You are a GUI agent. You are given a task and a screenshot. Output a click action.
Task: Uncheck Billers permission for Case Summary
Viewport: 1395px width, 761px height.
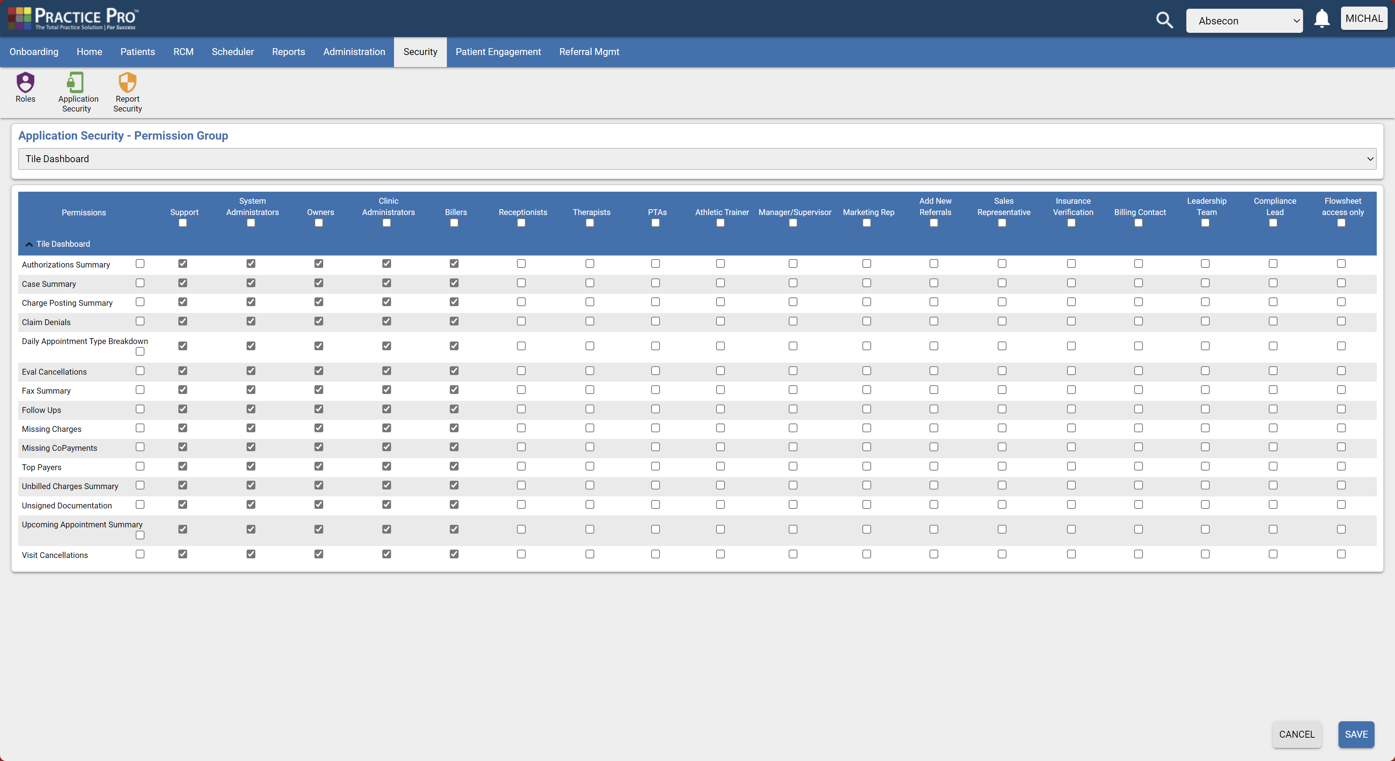[454, 283]
